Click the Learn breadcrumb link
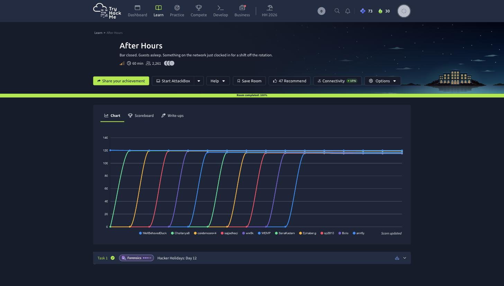Screen dimensions: 504x286 (x=98, y=33)
